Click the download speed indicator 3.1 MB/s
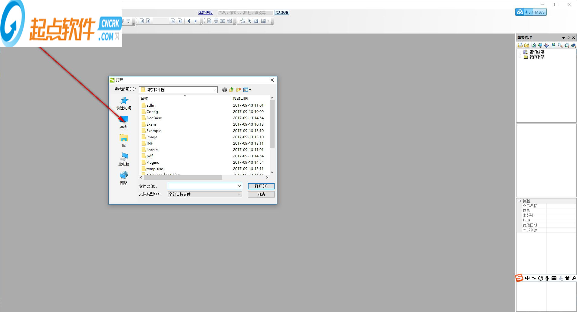This screenshot has height=312, width=577. 531,12
